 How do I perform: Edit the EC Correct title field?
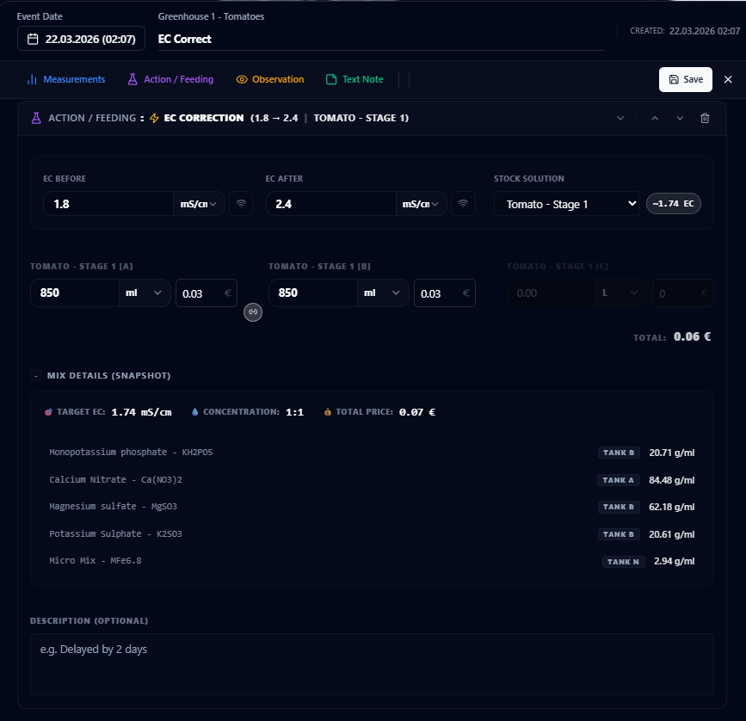(381, 39)
